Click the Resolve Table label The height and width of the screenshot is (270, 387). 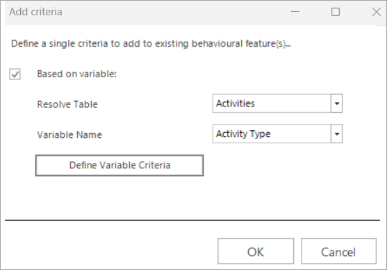(67, 104)
